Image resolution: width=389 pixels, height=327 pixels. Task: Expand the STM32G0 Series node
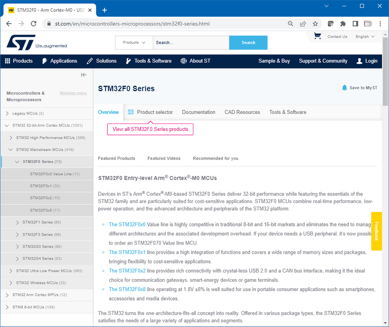click(17, 246)
